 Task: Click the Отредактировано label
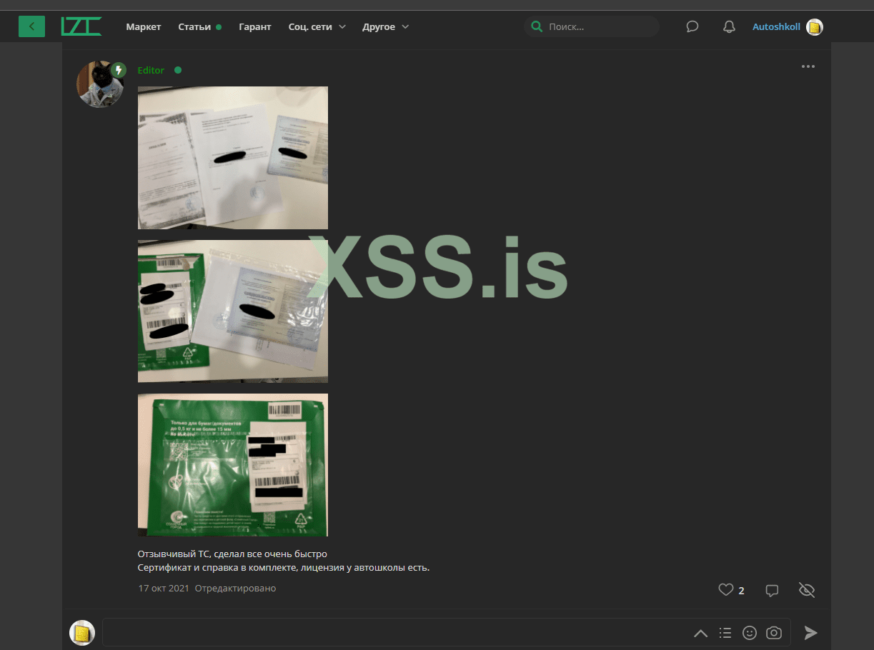235,589
